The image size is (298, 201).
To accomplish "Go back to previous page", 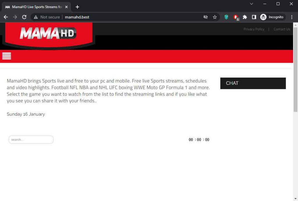I will (6, 17).
